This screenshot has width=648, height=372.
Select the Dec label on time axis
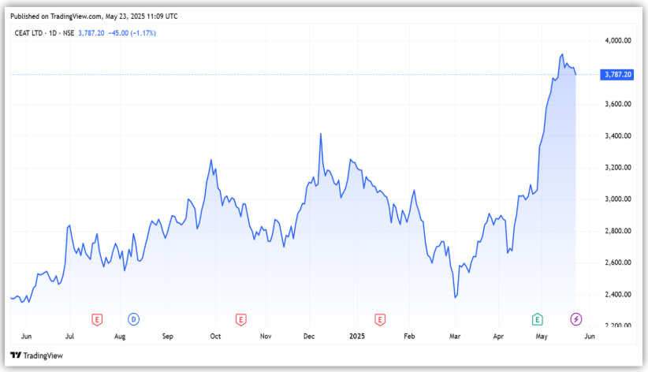pos(309,336)
